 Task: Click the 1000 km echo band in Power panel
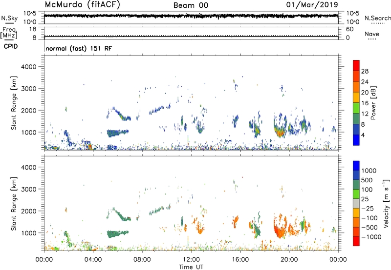[x=117, y=133]
